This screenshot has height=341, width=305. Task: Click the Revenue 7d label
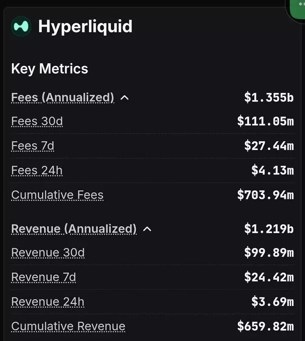tap(44, 277)
